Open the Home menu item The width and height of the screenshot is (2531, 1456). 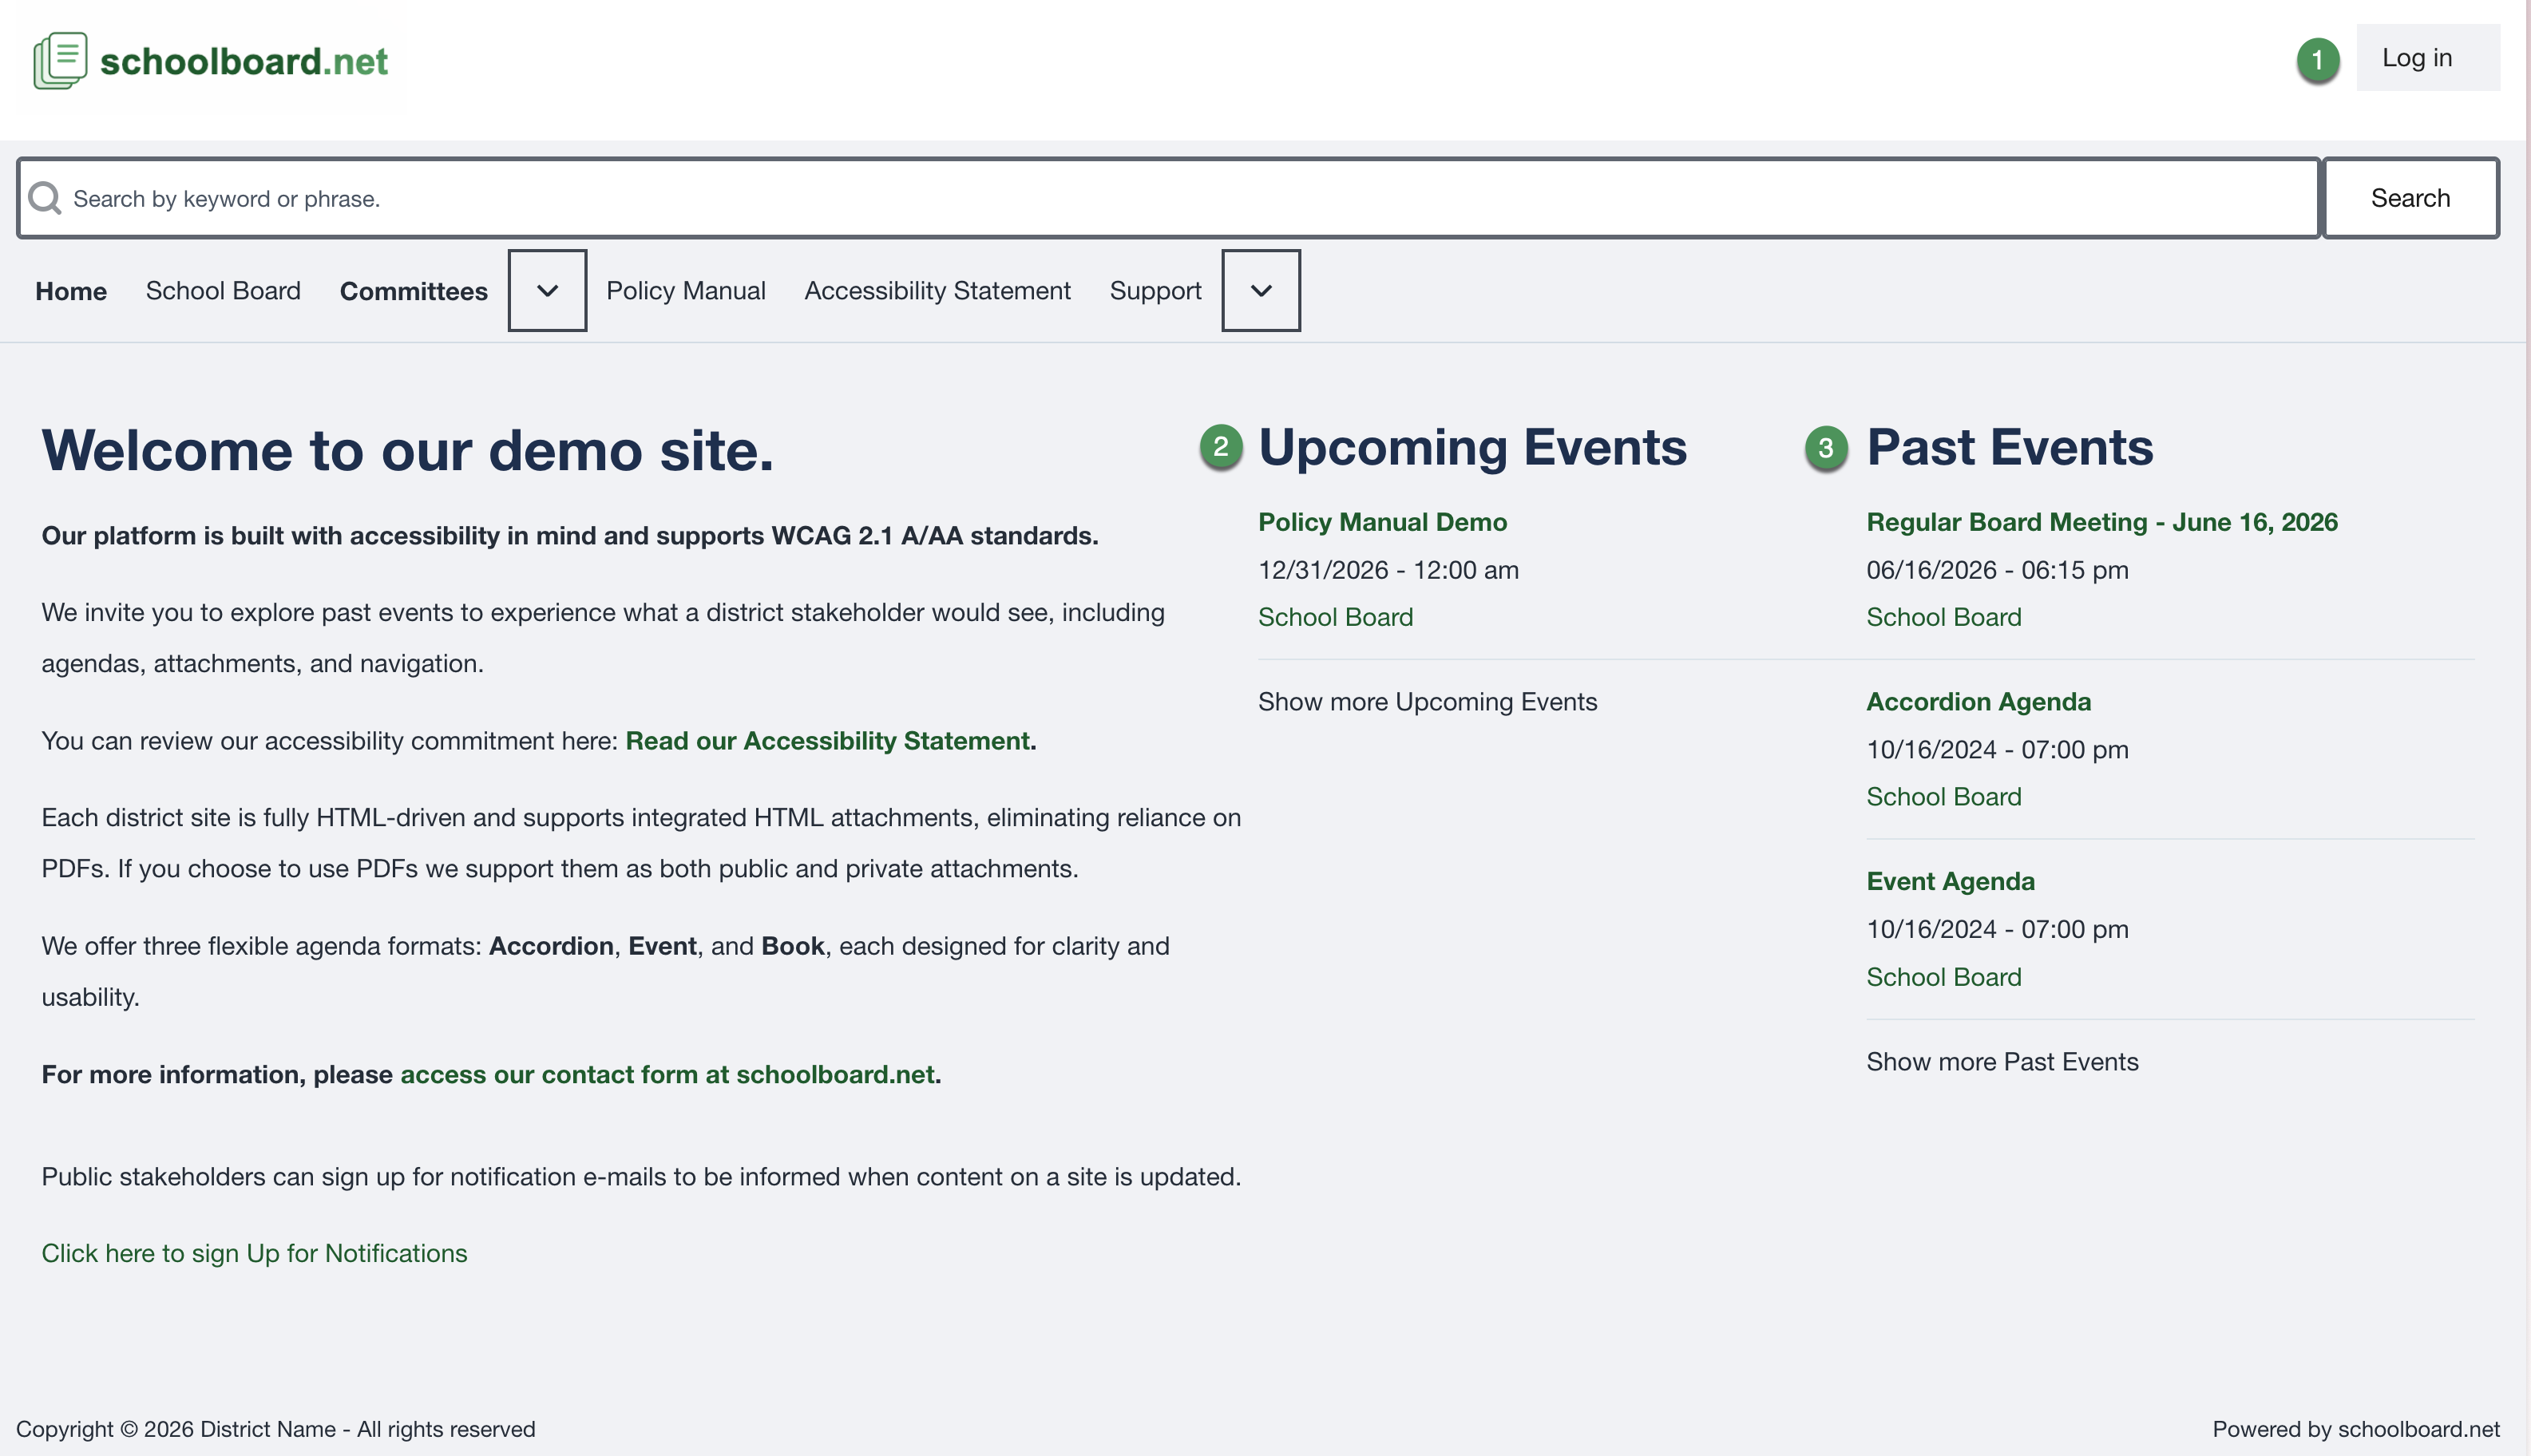[71, 291]
